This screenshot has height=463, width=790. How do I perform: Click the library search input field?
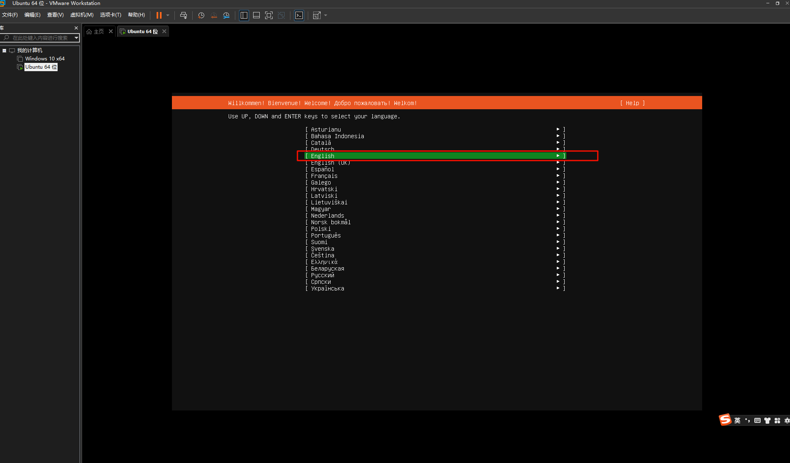[40, 38]
